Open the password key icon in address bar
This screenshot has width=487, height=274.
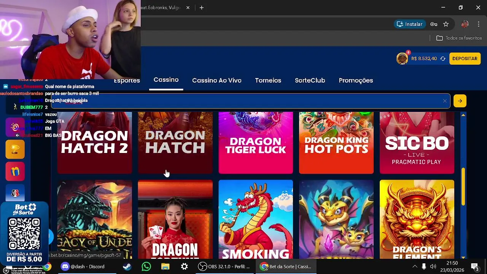[434, 24]
